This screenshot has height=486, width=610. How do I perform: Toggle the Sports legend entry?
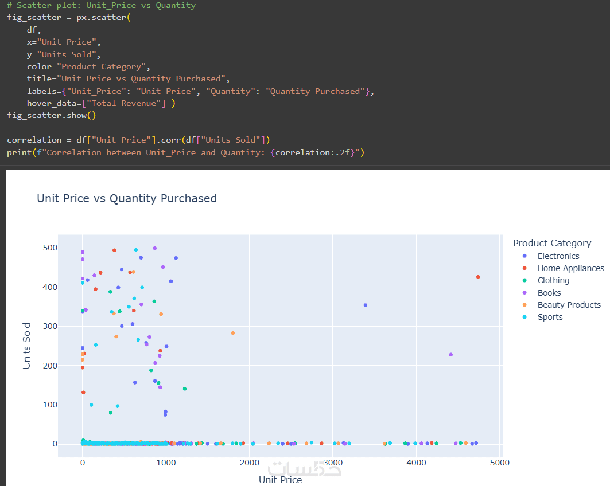pos(550,317)
